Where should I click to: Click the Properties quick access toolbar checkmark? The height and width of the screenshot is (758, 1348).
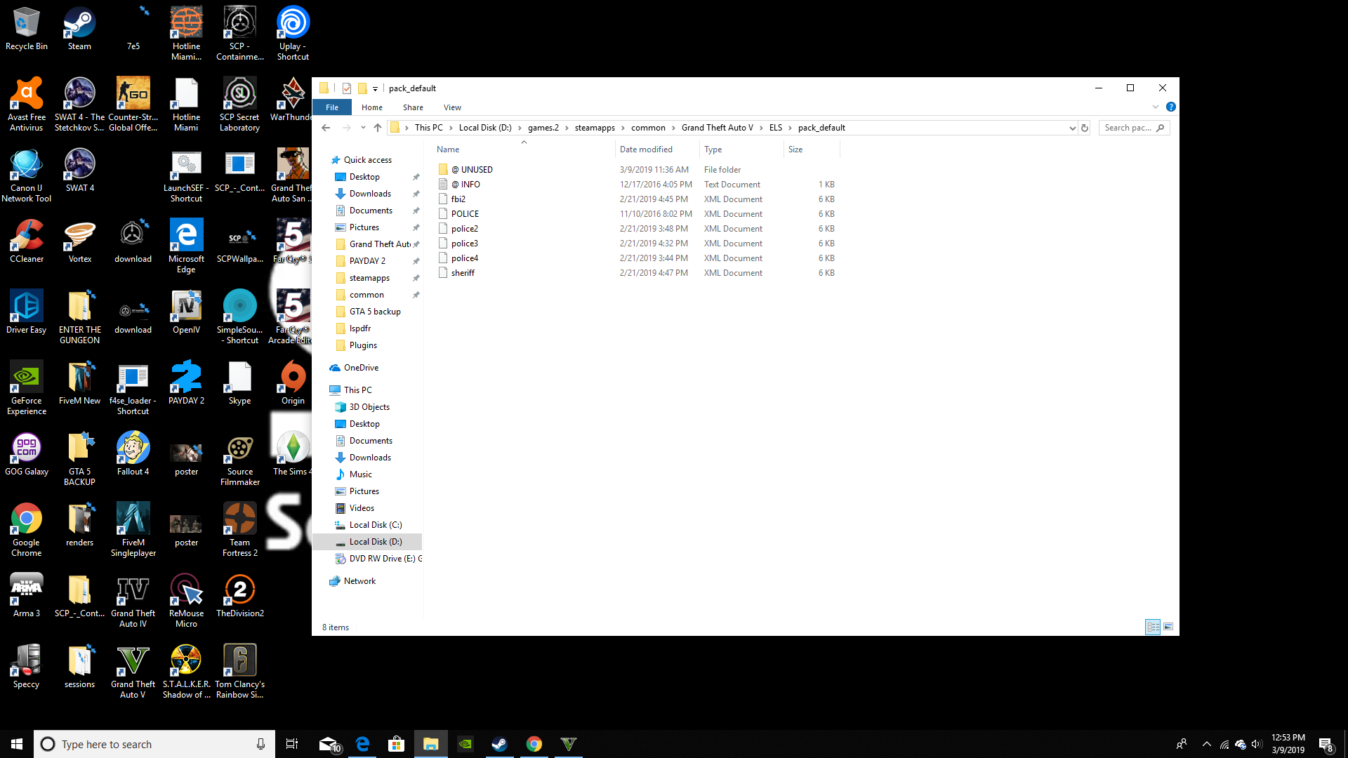347,88
